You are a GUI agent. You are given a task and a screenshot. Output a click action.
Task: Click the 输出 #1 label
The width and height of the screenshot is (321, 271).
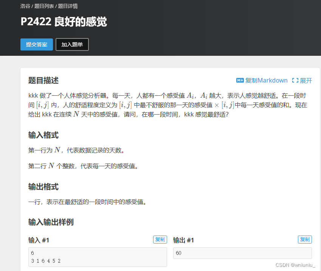pos(183,240)
